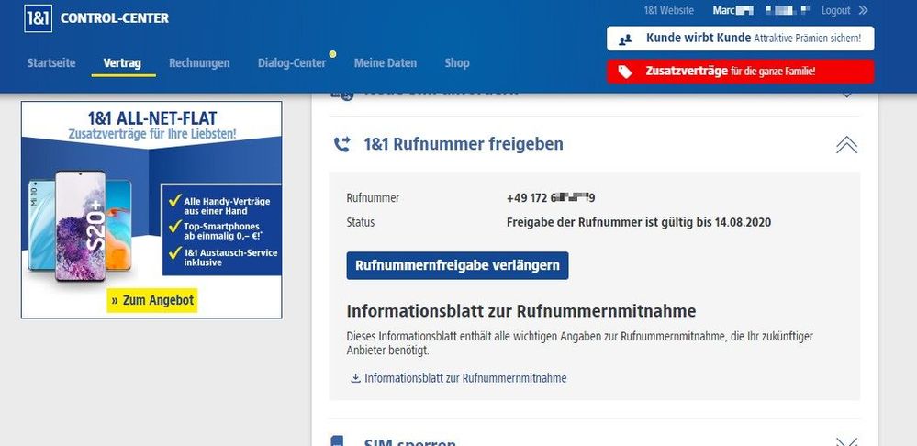This screenshot has height=446, width=917.
Task: Click the CONTROL-CENTER title text
Action: pyautogui.click(x=115, y=18)
